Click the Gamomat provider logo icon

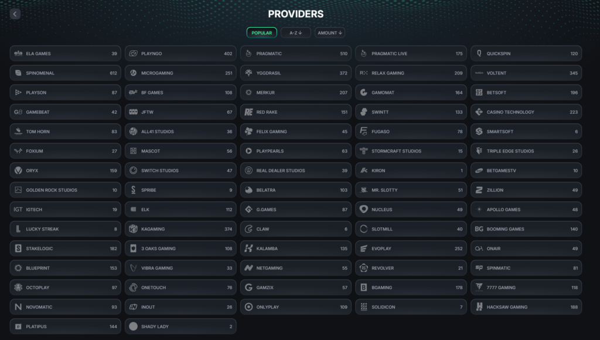tap(363, 93)
